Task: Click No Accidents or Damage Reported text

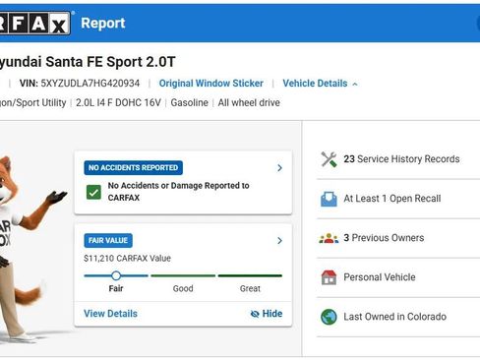Action: 179,192
